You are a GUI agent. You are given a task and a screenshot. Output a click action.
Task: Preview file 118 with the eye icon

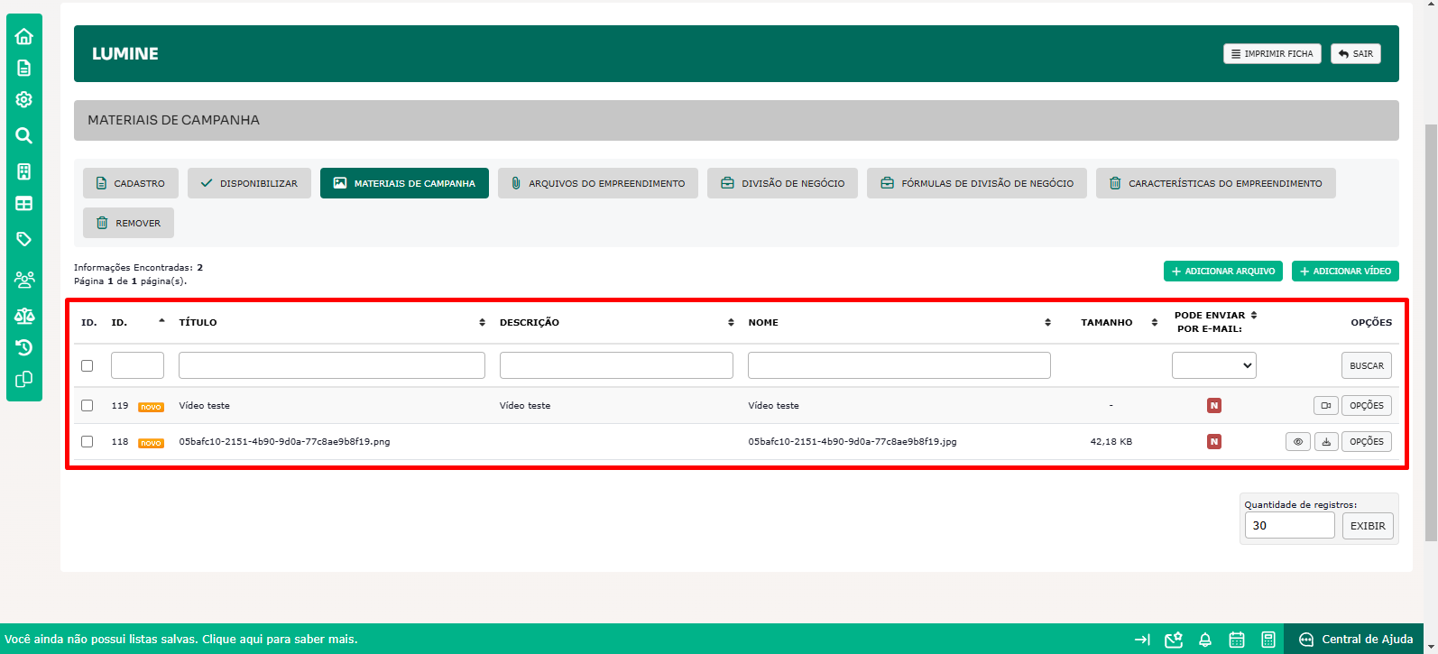point(1298,442)
